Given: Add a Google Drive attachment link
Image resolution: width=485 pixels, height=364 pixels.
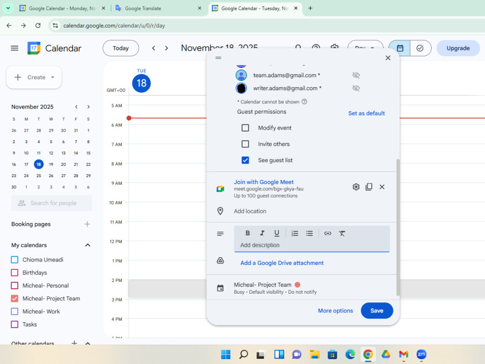Looking at the screenshot, I should click(282, 263).
